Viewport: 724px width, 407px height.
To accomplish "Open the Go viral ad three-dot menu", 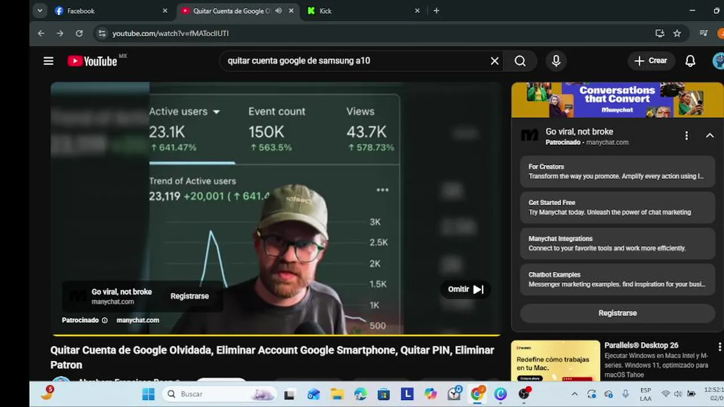I will [x=687, y=136].
